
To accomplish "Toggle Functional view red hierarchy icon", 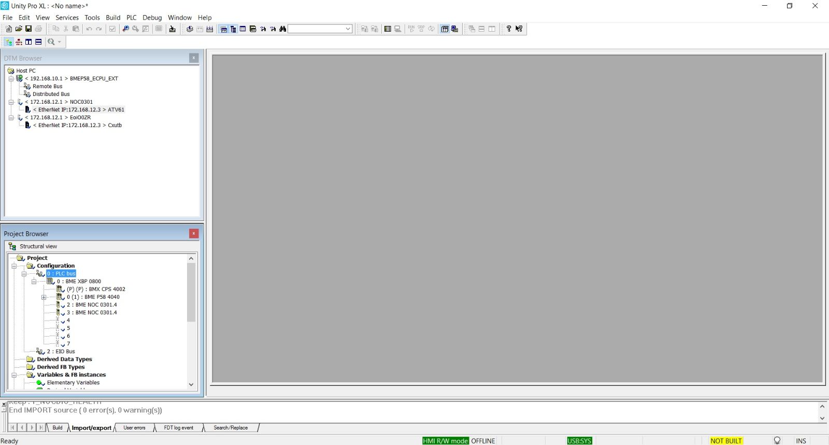I will click(19, 42).
